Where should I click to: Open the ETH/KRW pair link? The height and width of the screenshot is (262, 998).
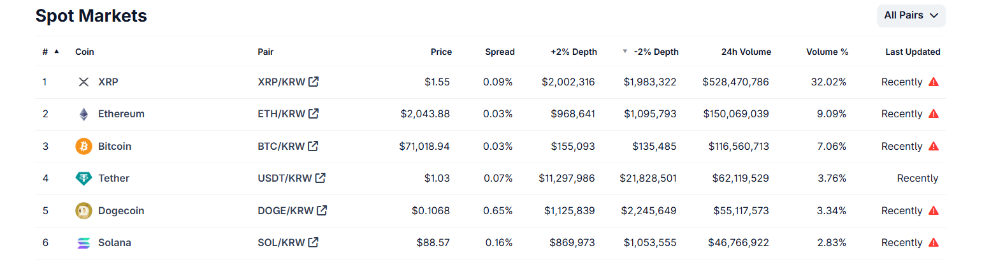coord(281,114)
